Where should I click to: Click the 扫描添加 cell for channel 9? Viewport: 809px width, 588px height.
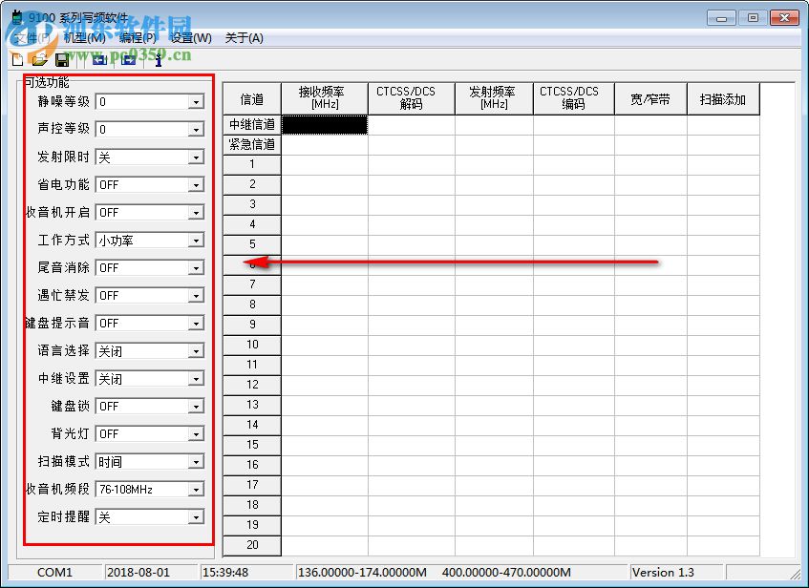tap(723, 325)
